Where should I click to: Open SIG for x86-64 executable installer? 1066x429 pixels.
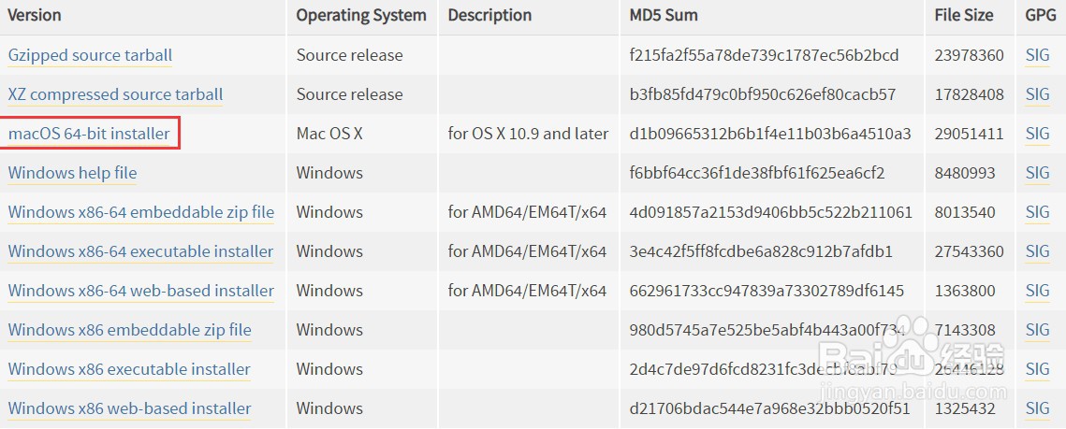pyautogui.click(x=1037, y=251)
